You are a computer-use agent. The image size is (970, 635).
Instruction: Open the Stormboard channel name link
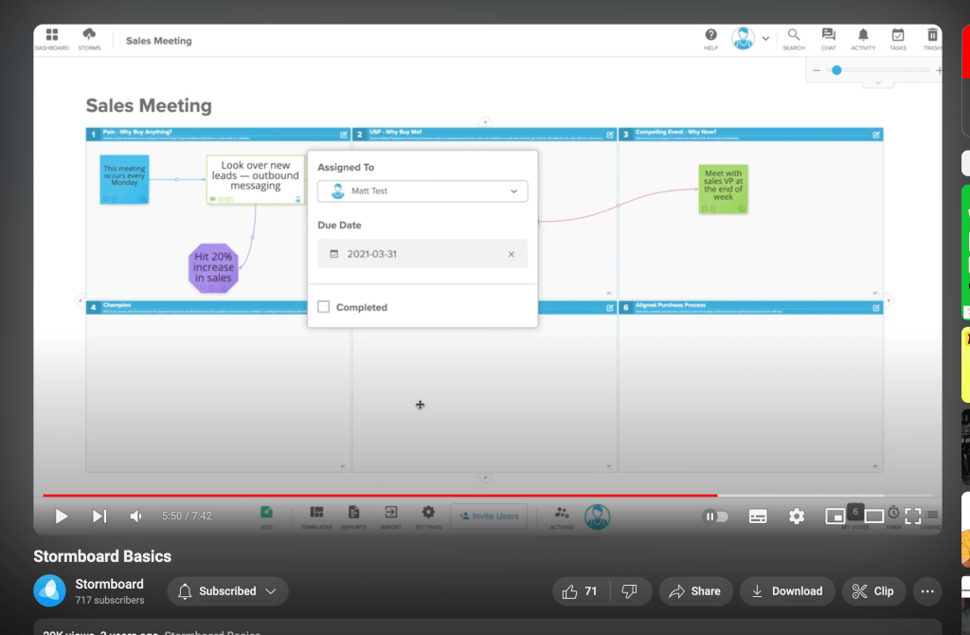coord(110,584)
